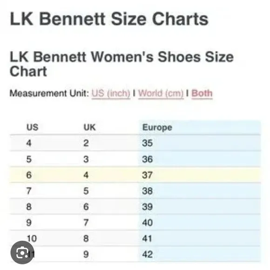Click the Europe size 35 cell
The height and width of the screenshot is (270, 270).
tap(148, 143)
